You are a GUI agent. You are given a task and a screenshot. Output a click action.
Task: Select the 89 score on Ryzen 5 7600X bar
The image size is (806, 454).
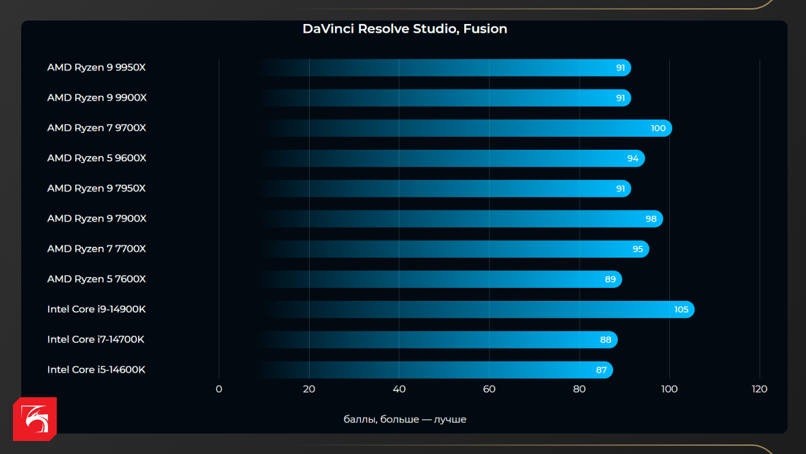click(x=610, y=279)
